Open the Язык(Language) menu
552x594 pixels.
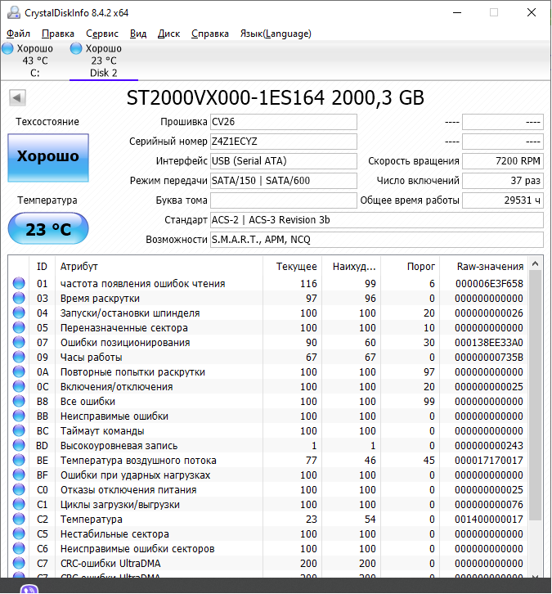click(x=275, y=34)
